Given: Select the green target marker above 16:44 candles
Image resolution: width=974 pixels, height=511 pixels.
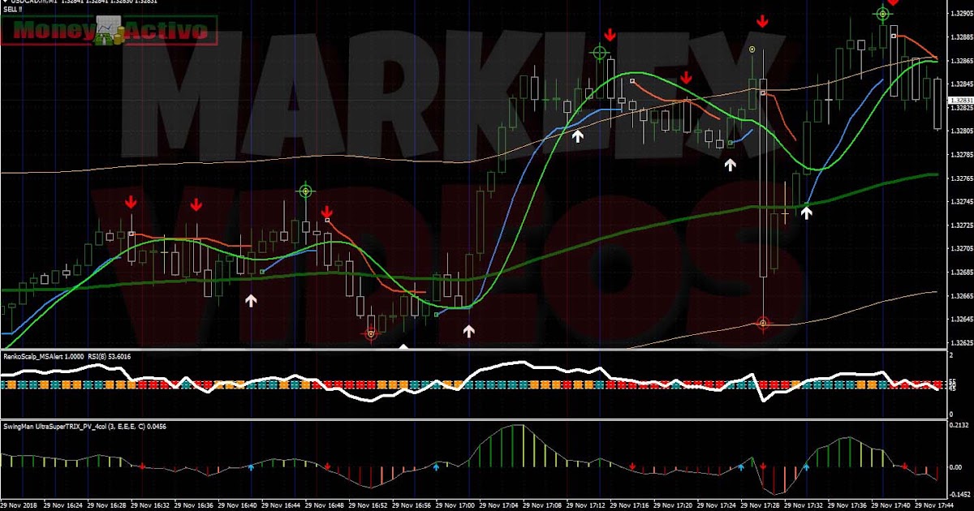Looking at the screenshot, I should click(306, 191).
